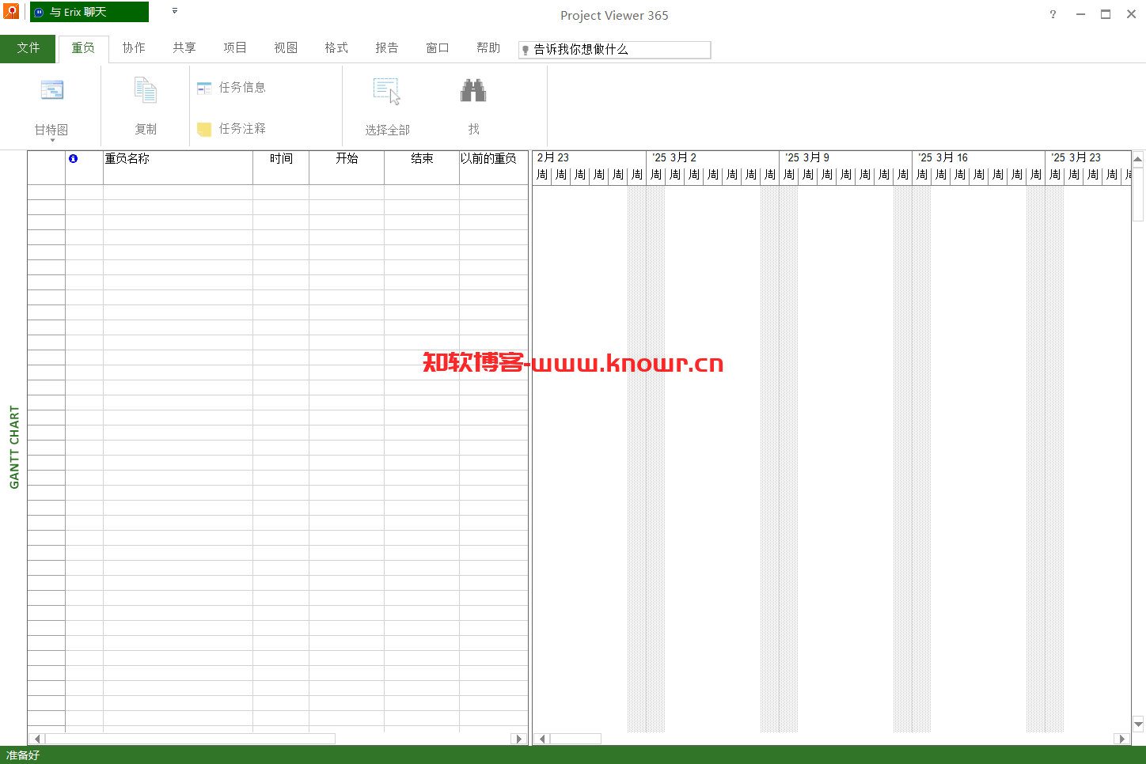Image resolution: width=1146 pixels, height=764 pixels.
Task: Click the info indicator column header
Action: point(84,167)
